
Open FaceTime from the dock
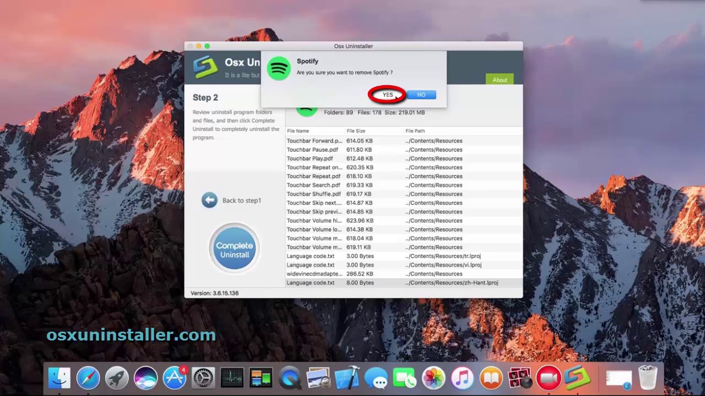point(405,378)
